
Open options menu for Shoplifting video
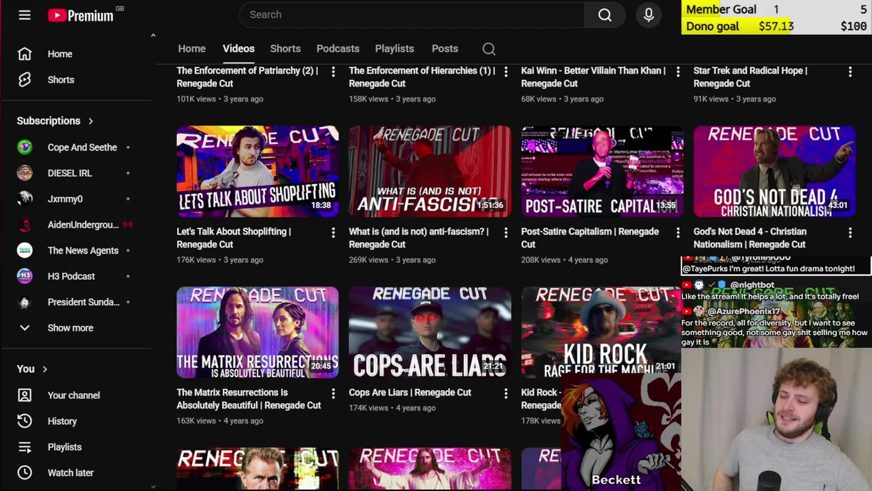pyautogui.click(x=333, y=233)
